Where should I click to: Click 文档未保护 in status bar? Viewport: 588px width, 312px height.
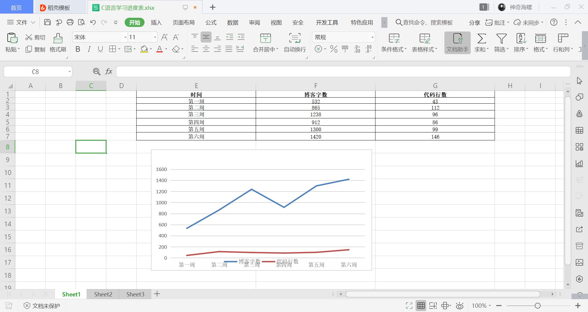(42, 306)
